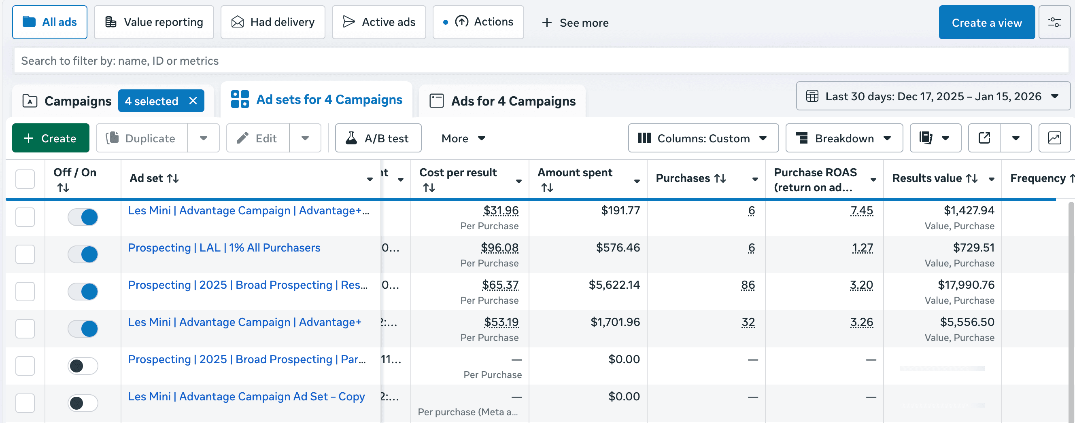Expand the Duplicate dropdown arrow
The height and width of the screenshot is (423, 1075).
(x=204, y=138)
